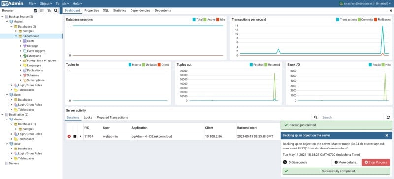Switch to the SQL tab
The width and height of the screenshot is (394, 179).
click(106, 10)
